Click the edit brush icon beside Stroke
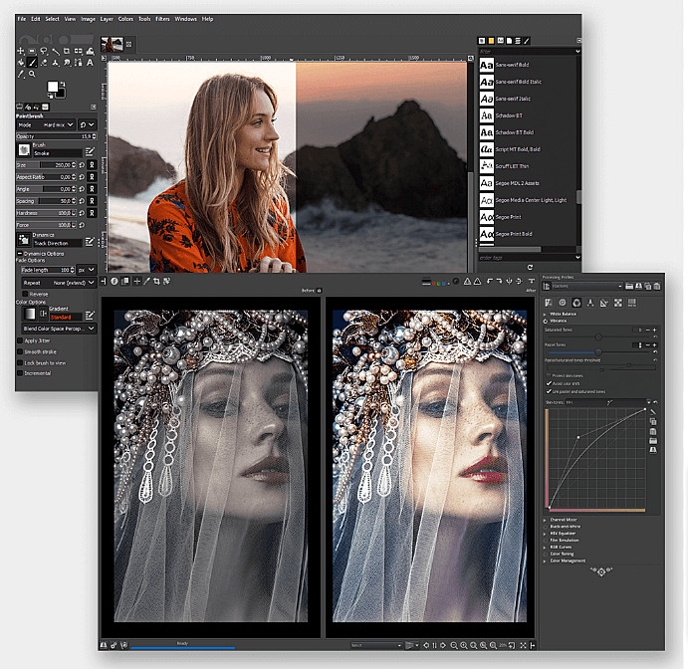 (90, 150)
